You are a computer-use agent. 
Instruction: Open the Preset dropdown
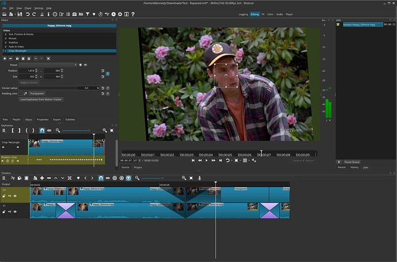point(48,65)
